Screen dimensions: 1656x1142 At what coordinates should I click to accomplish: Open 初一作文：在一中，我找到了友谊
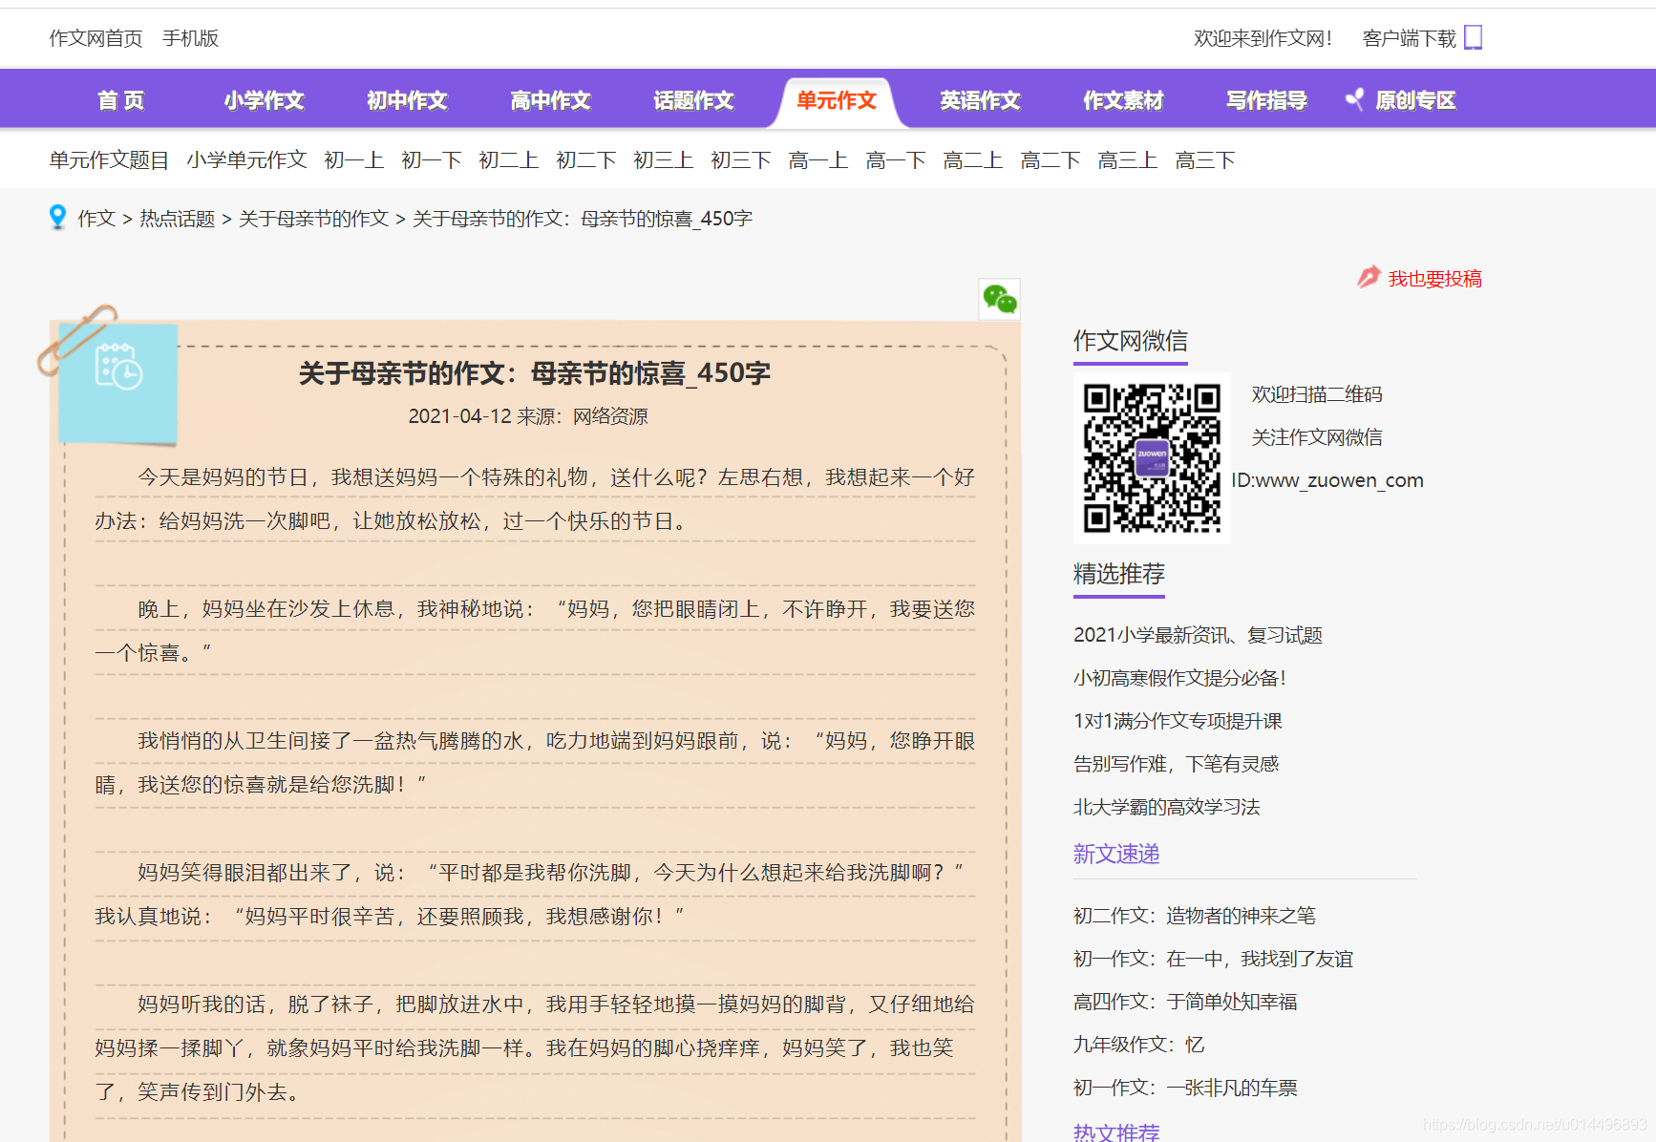click(x=1213, y=959)
